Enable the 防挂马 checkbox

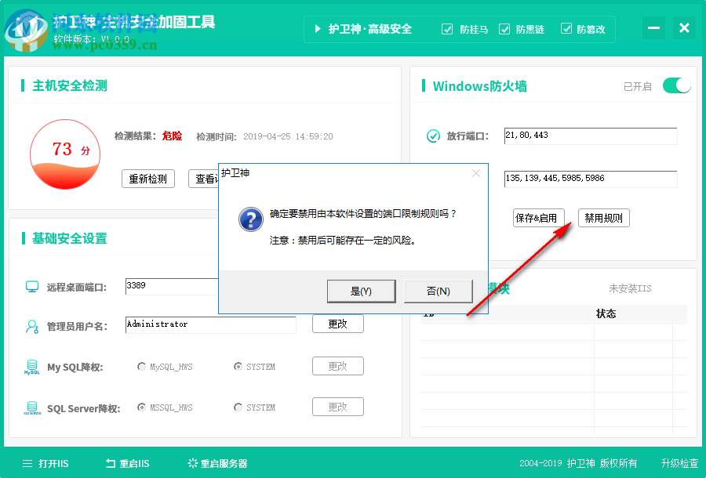pyautogui.click(x=447, y=29)
